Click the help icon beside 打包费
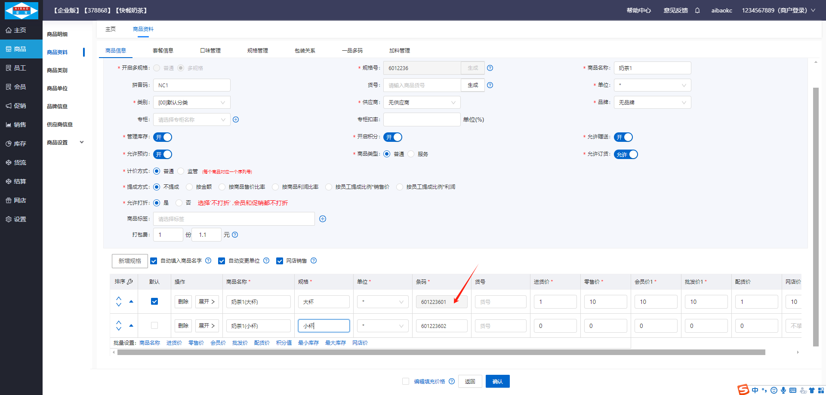Image resolution: width=826 pixels, height=395 pixels. point(235,235)
